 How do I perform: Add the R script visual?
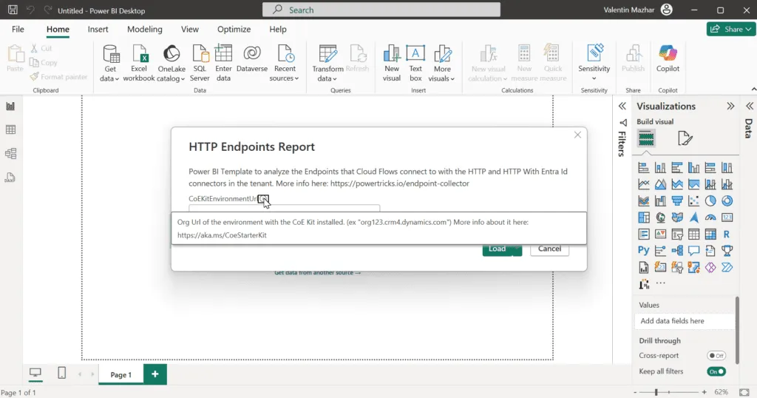(727, 235)
